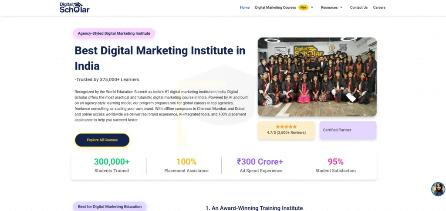Expand the Digital Marketing Courses chevron
This screenshot has width=446, height=211.
312,7
